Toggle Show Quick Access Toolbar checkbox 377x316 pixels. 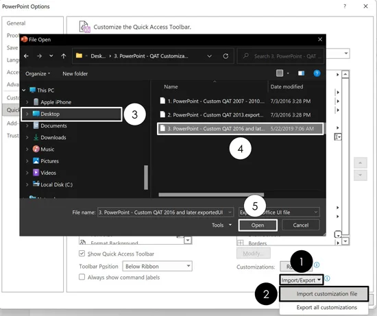82,254
